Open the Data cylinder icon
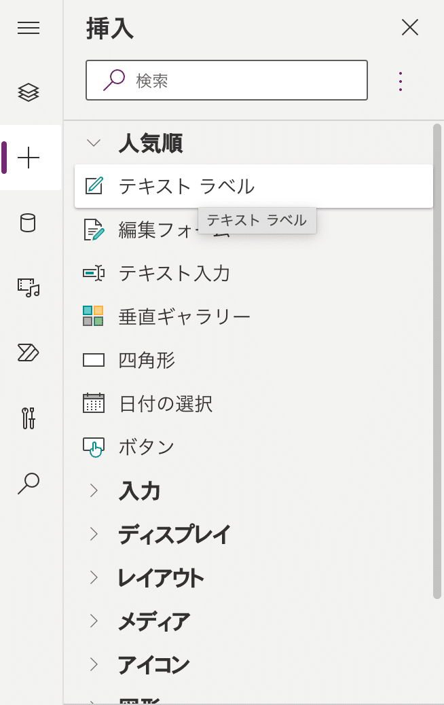 [29, 223]
